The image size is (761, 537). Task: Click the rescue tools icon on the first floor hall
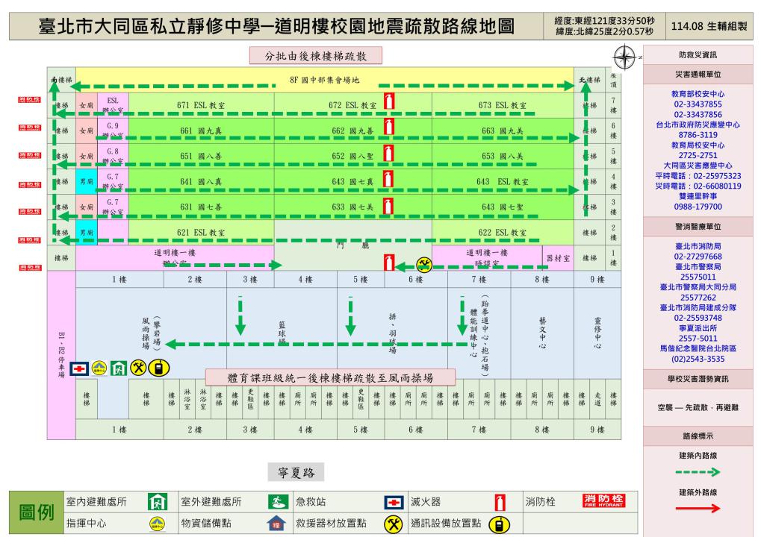click(x=423, y=265)
